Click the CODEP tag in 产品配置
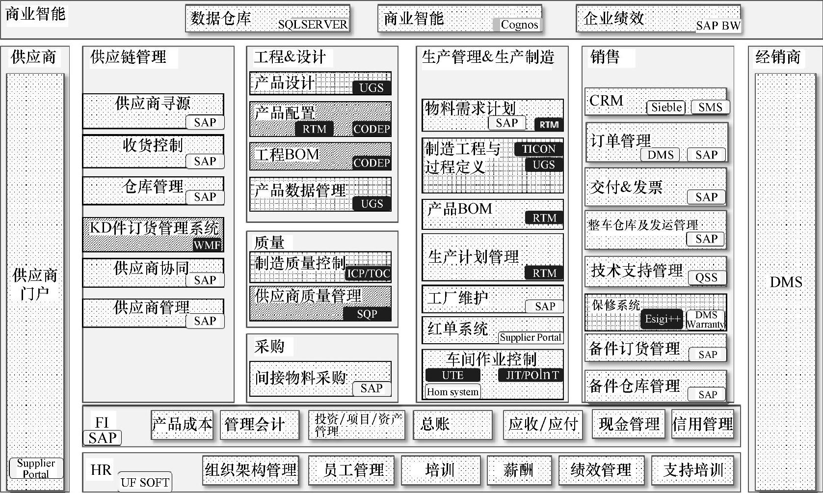Image resolution: width=823 pixels, height=493 pixels. click(372, 129)
